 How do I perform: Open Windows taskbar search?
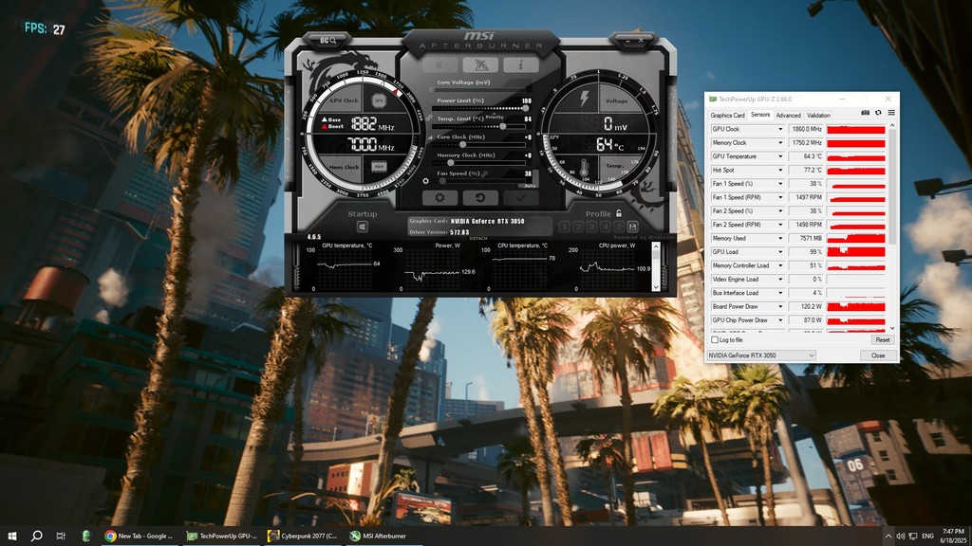pos(37,537)
